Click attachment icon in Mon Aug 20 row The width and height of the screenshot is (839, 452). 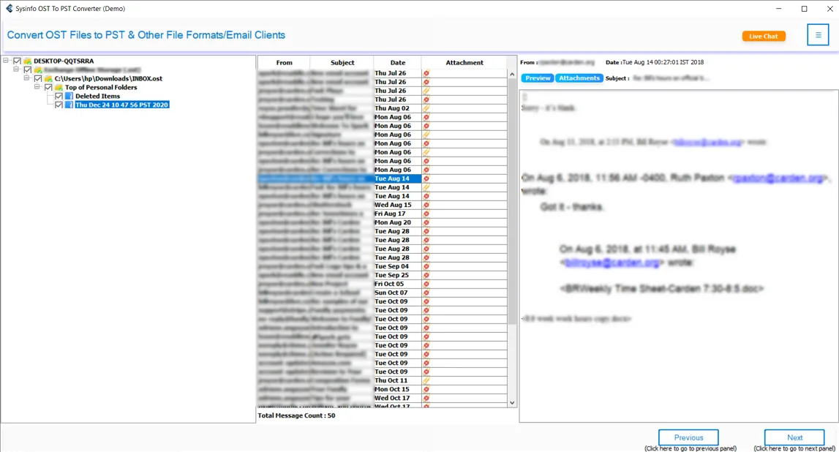(426, 222)
